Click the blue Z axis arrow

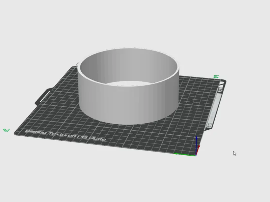196,146
